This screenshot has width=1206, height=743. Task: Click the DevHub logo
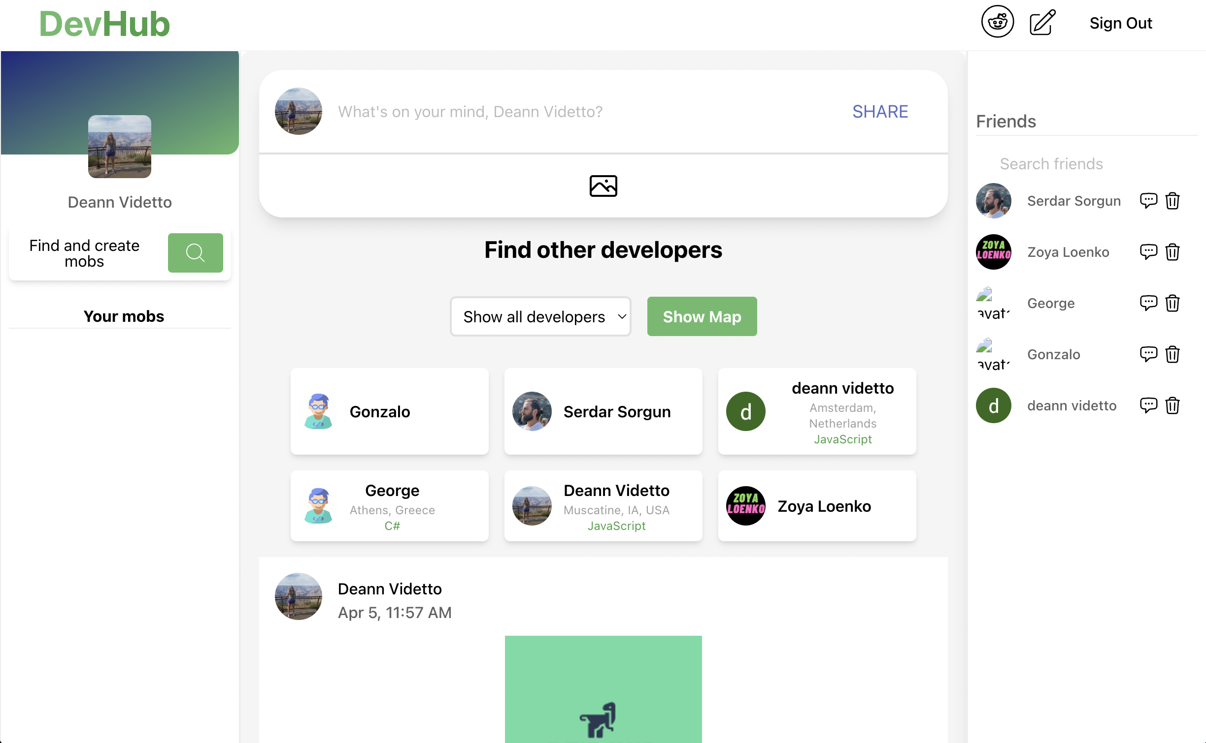point(104,23)
